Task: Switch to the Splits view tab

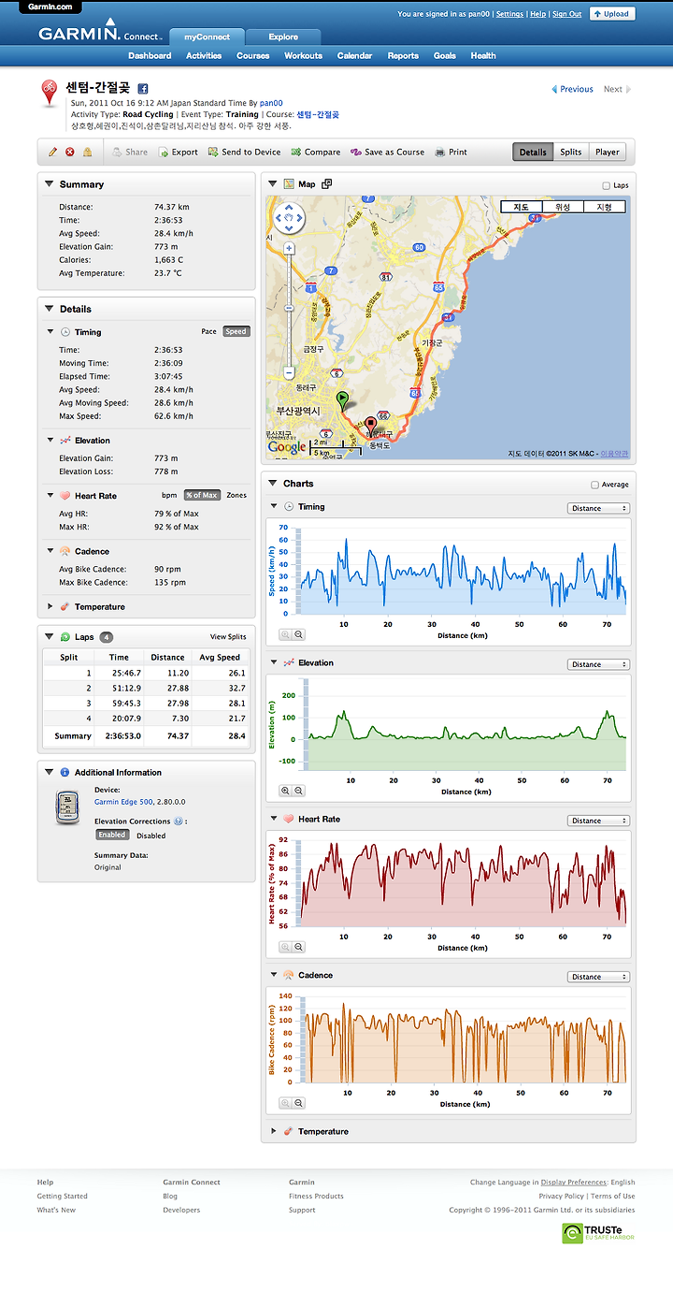Action: [571, 152]
